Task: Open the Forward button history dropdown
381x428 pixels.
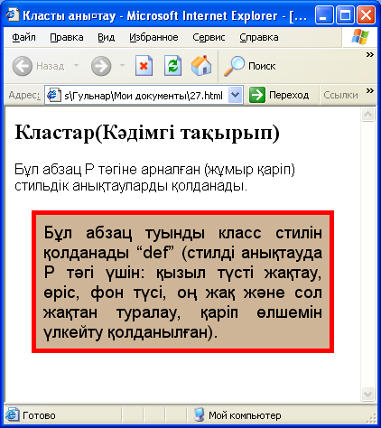Action: click(122, 65)
